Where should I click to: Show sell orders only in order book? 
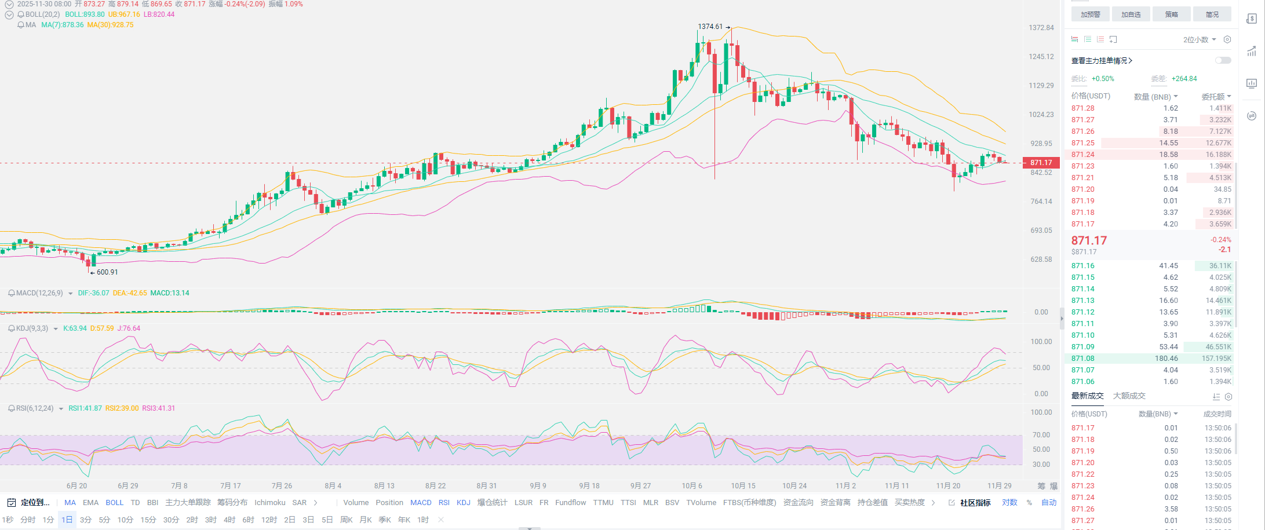[x=1100, y=39]
